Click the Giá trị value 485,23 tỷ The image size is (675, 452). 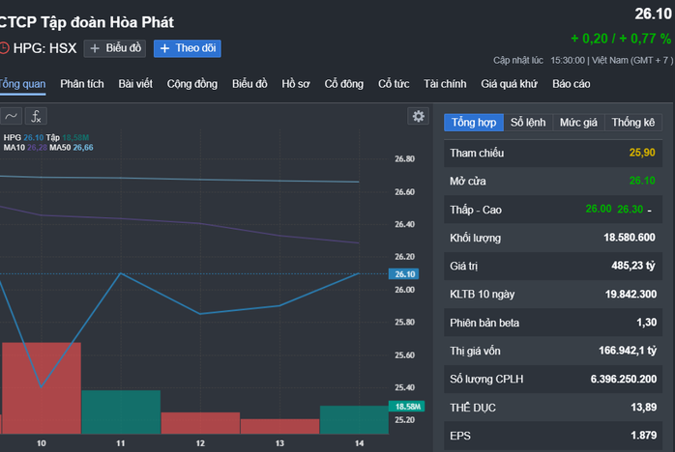click(633, 266)
